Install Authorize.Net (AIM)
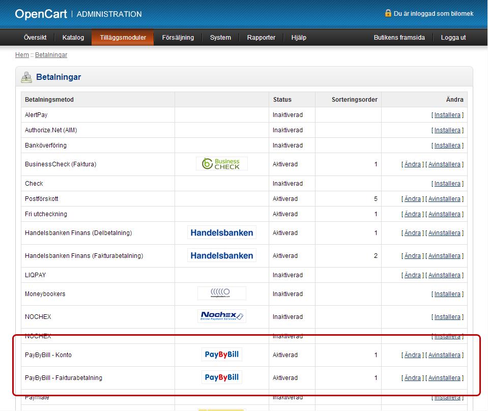 pos(447,130)
